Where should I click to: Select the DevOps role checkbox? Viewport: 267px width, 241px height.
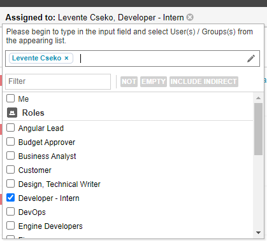[10, 212]
